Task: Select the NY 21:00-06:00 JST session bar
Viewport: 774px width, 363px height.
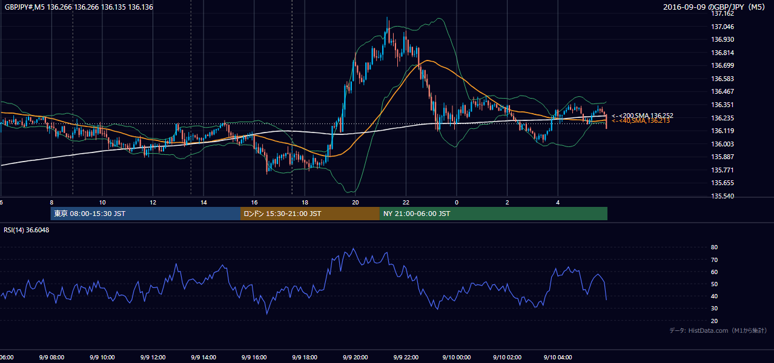Action: coord(494,214)
